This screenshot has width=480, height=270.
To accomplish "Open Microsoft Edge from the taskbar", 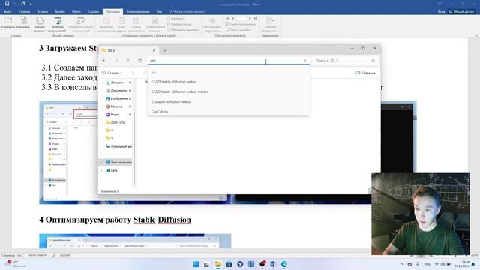I will pos(284,264).
